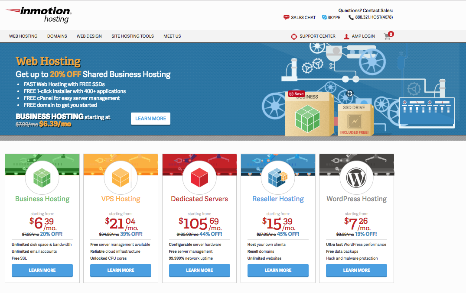Click the VPS Hosting card title
The width and height of the screenshot is (466, 293).
tap(121, 199)
